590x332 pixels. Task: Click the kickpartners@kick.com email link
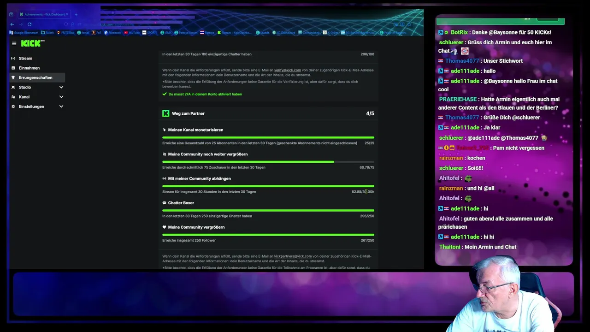point(293,256)
